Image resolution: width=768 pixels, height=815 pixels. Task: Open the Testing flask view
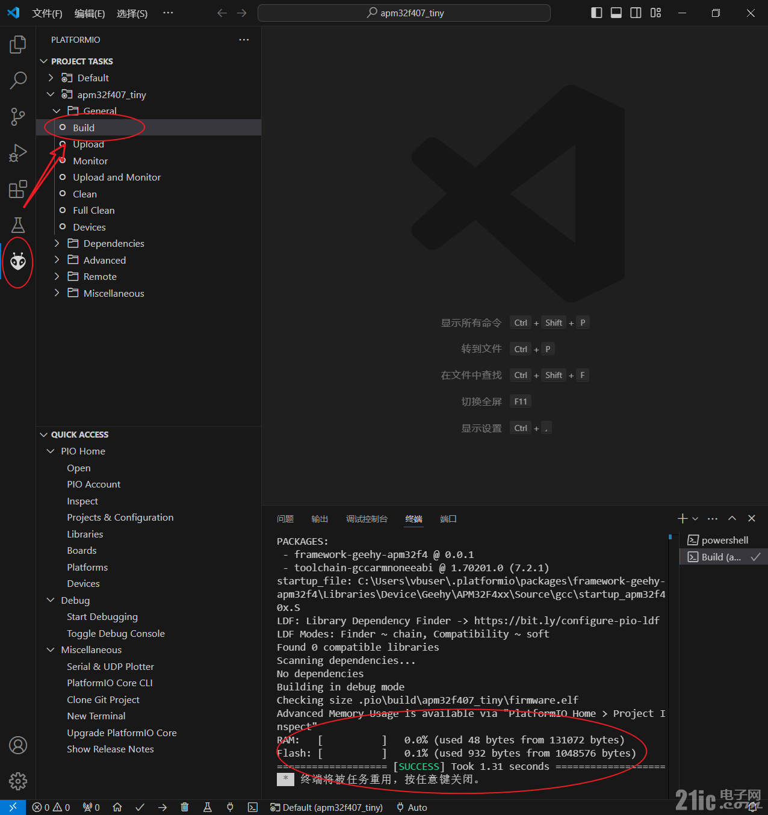[x=18, y=225]
